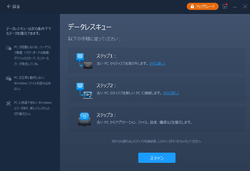
Task: Open the notification message center icon
Action: [224, 6]
